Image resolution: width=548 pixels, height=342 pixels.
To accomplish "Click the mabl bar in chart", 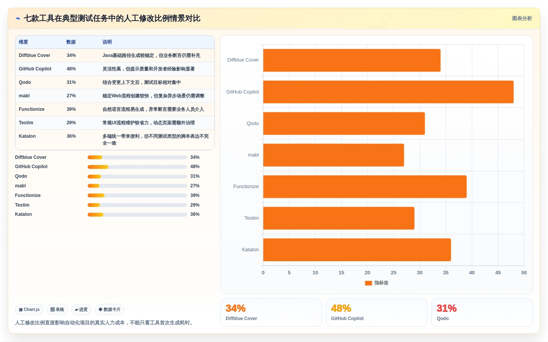I will 334,155.
